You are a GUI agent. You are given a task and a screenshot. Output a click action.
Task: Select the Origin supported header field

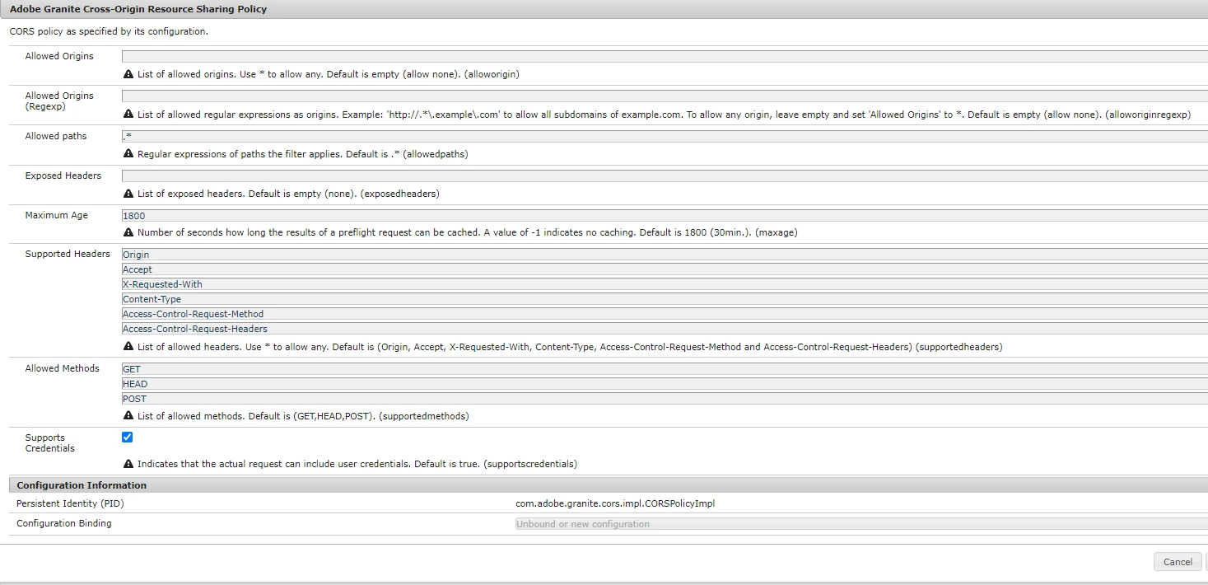tap(665, 255)
